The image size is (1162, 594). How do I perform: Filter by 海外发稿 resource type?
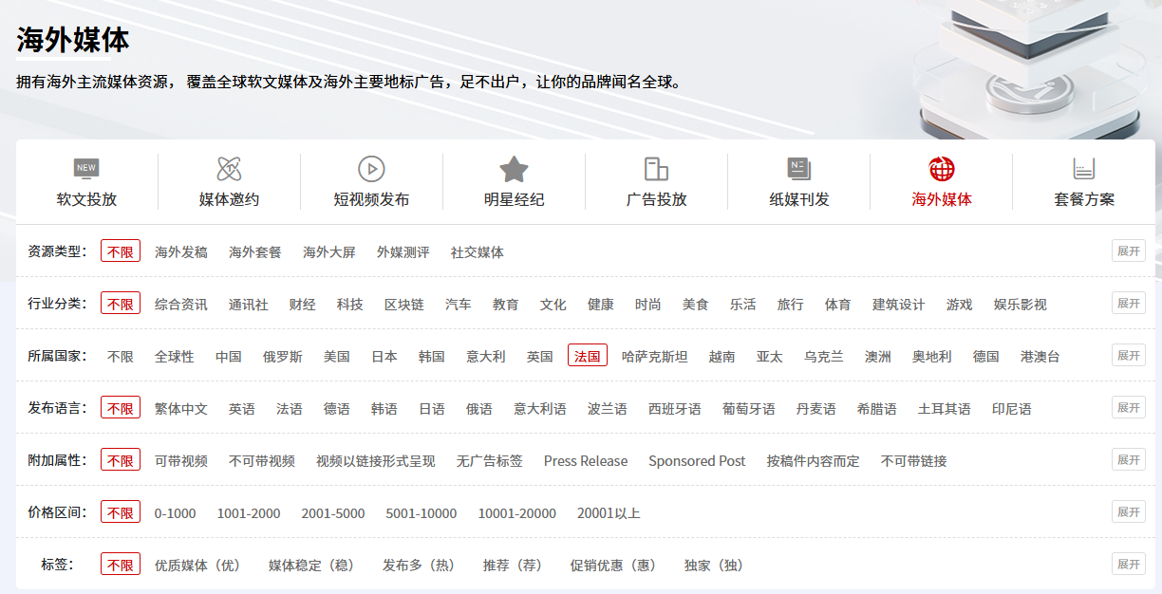point(180,252)
